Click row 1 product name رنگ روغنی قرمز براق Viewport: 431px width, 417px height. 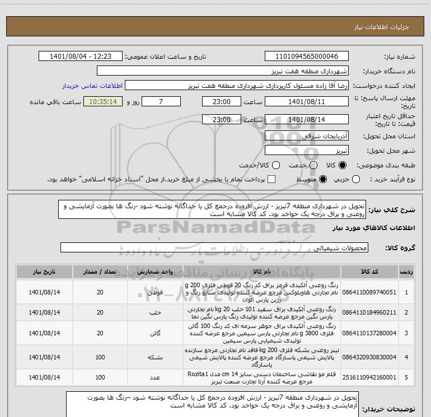pos(262,292)
